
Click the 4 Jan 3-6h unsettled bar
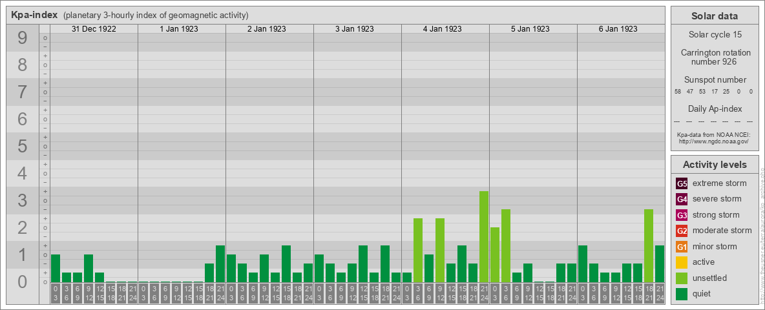pos(418,251)
